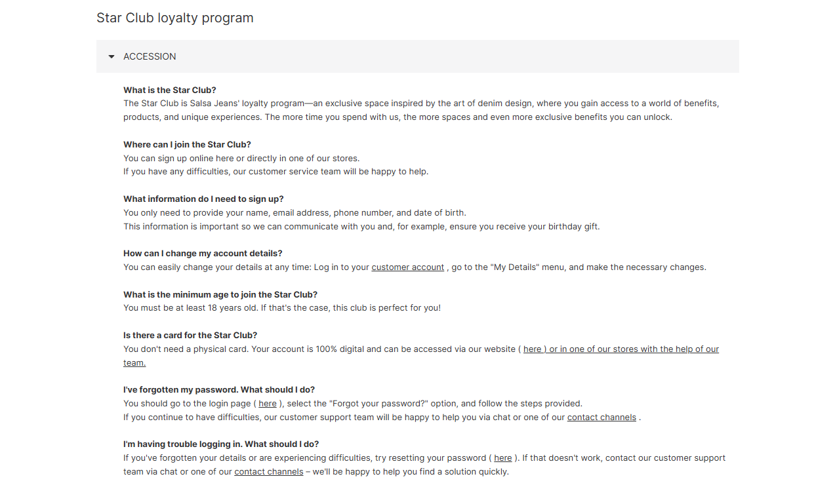Click the "Star Club loyalty program" page title
This screenshot has height=487, width=835.
(x=175, y=18)
